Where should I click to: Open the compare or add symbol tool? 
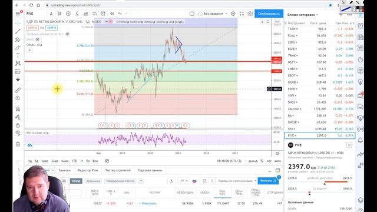[x=68, y=14]
